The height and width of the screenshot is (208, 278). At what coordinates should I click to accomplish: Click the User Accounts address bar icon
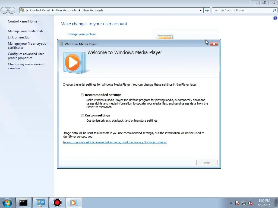tap(22, 10)
